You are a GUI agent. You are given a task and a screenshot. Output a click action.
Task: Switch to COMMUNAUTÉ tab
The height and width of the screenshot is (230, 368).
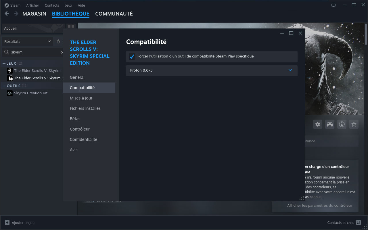[114, 14]
